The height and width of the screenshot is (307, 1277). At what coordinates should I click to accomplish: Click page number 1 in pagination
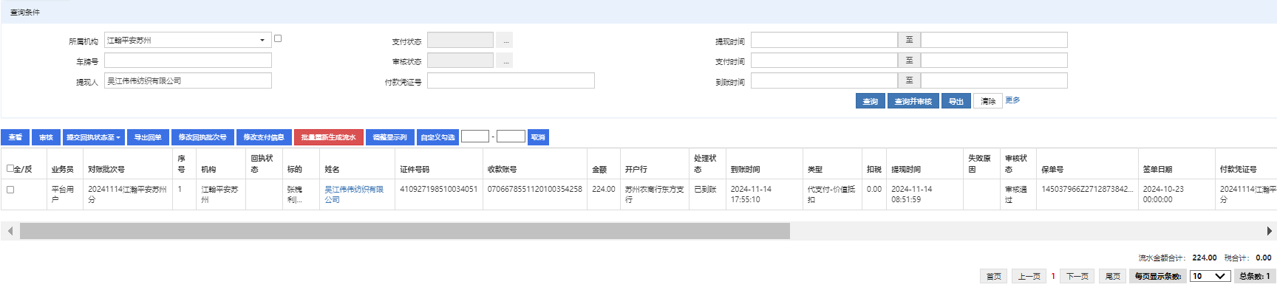[1053, 276]
